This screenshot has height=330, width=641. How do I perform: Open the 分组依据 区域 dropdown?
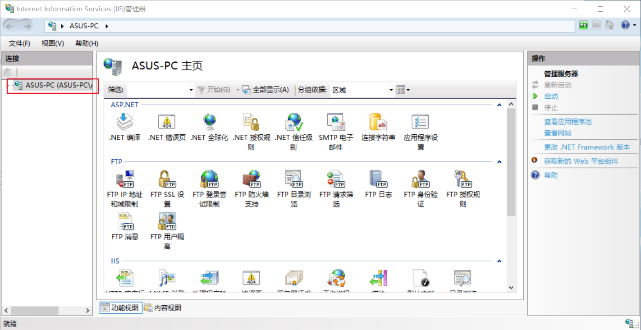click(390, 90)
